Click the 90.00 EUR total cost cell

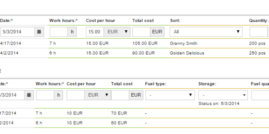click(x=143, y=53)
